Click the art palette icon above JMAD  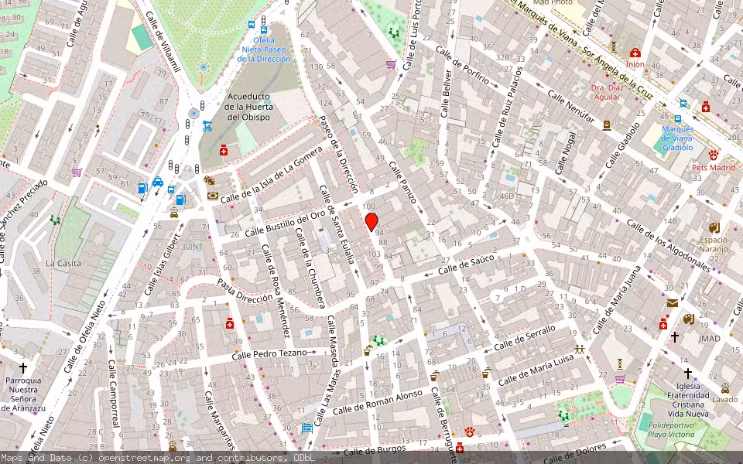coord(689,319)
